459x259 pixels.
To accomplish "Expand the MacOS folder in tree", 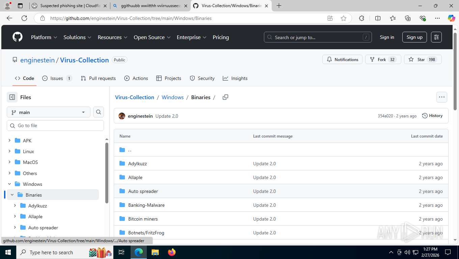I will (x=9, y=162).
